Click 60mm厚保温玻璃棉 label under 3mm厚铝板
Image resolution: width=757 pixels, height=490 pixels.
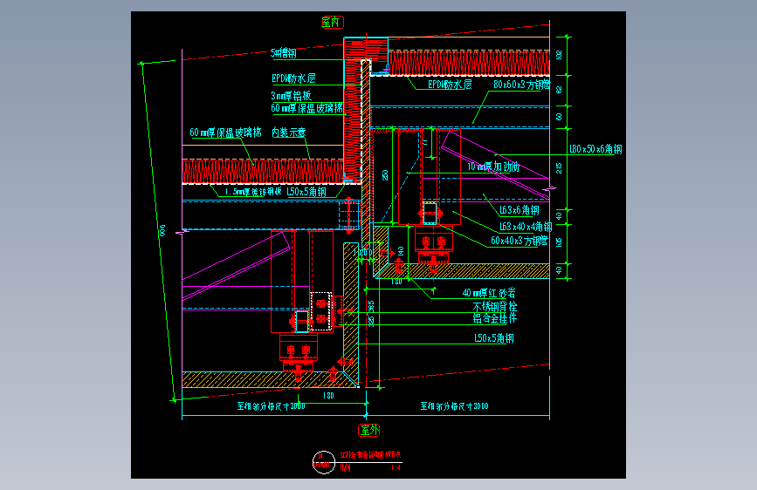click(307, 108)
